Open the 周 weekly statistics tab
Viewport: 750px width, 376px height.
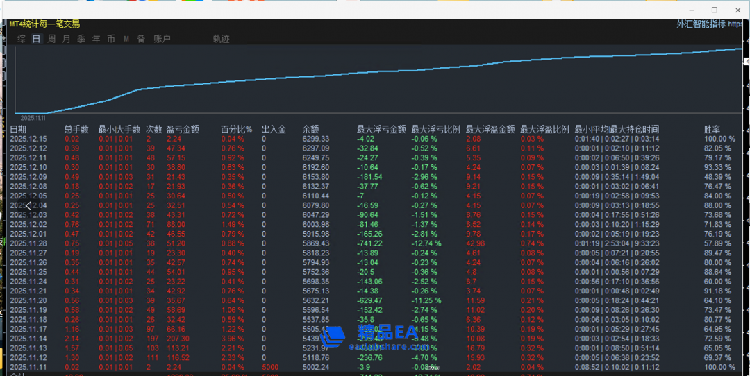[51, 39]
